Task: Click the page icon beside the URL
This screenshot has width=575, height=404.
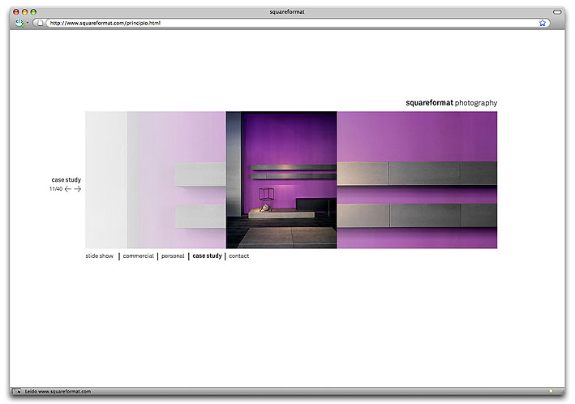Action: pos(40,23)
